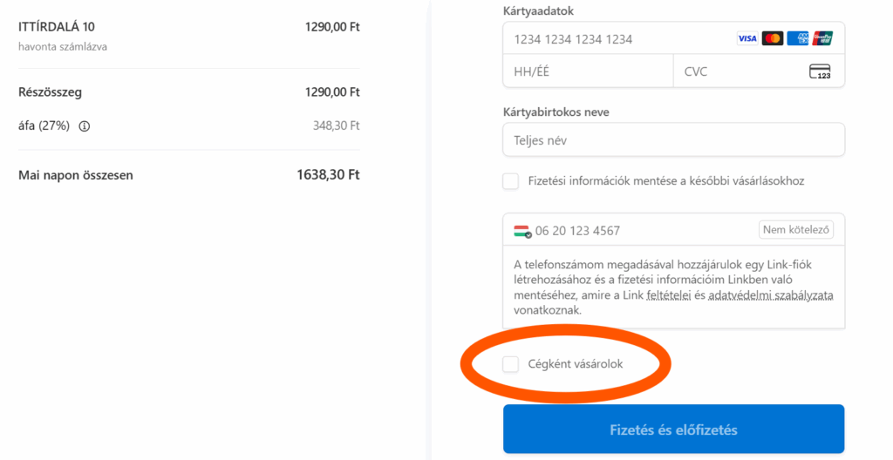Click the American Express logo
This screenshot has height=460, width=893.
tap(797, 38)
